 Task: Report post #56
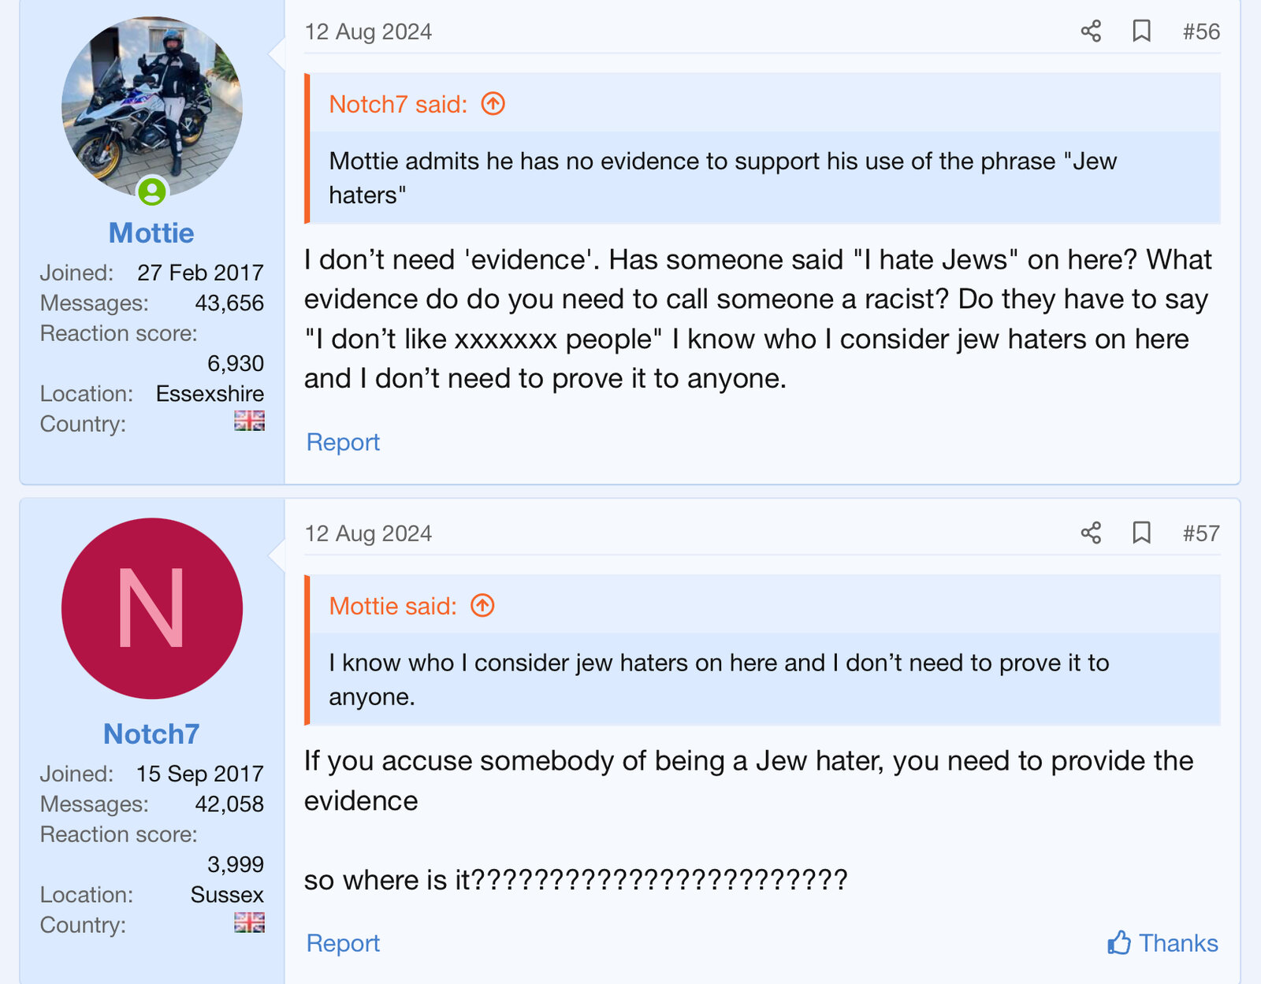point(343,442)
